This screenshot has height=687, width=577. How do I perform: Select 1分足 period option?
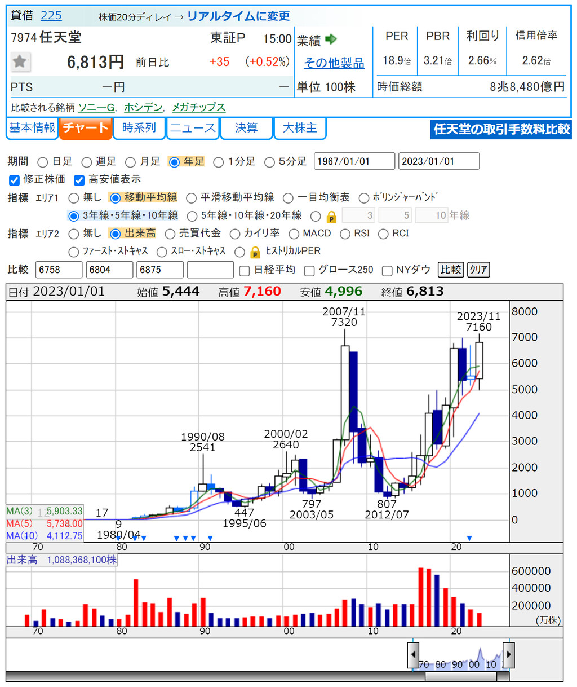219,162
